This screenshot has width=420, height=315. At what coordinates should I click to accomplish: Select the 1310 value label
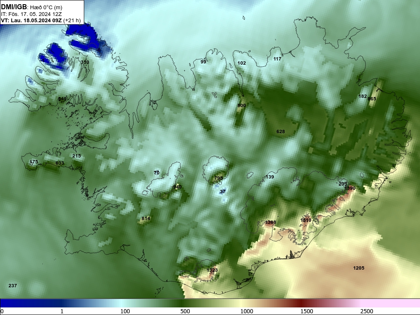click(x=306, y=220)
